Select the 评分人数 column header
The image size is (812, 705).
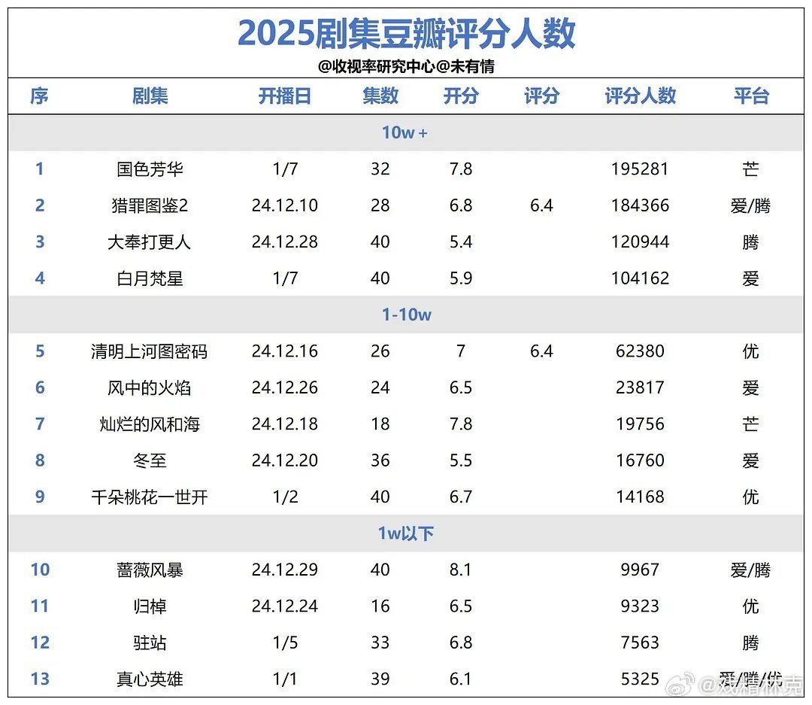640,96
